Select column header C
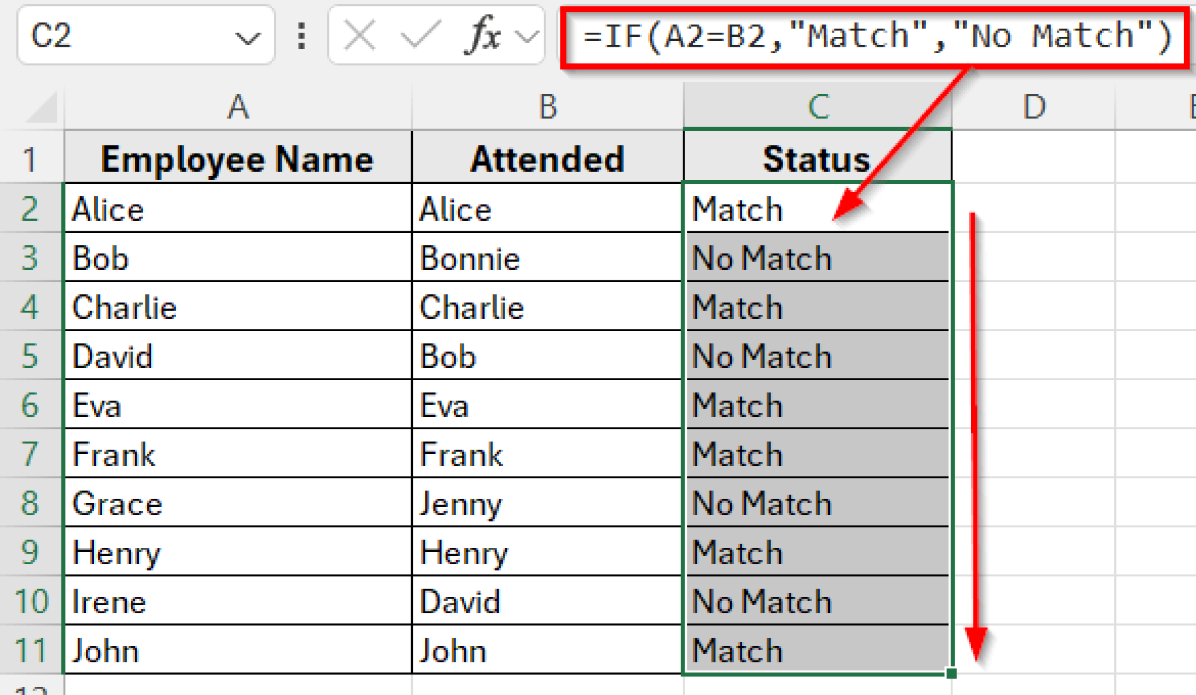 (816, 106)
